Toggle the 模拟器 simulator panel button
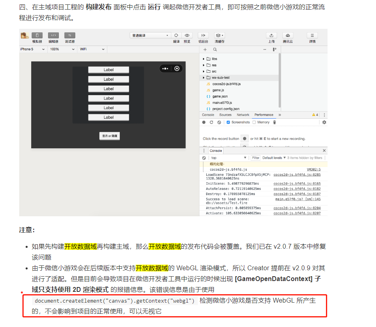The height and width of the screenshot is (327, 376). 37,36
